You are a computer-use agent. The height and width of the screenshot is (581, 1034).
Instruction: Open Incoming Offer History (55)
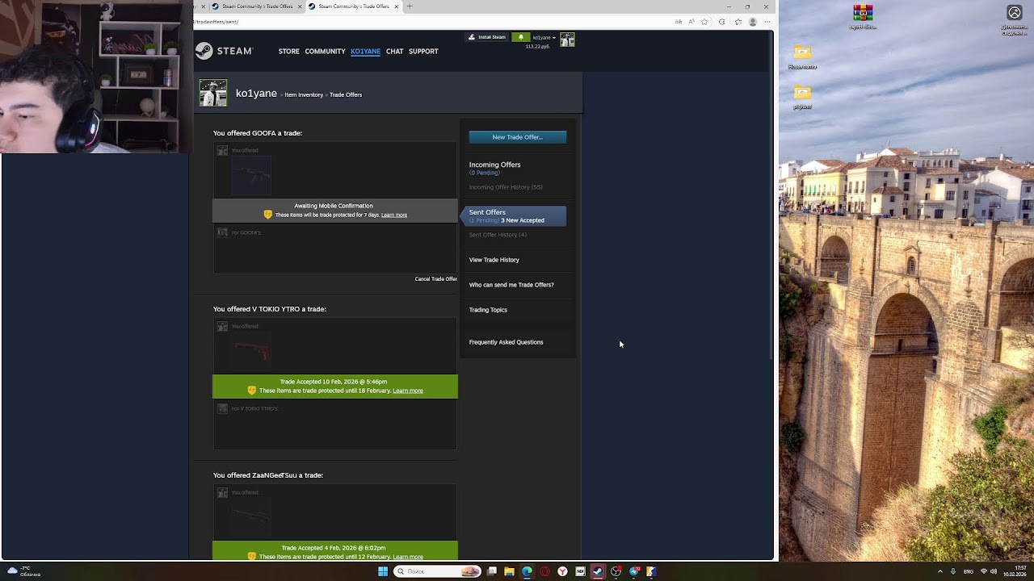tap(506, 187)
